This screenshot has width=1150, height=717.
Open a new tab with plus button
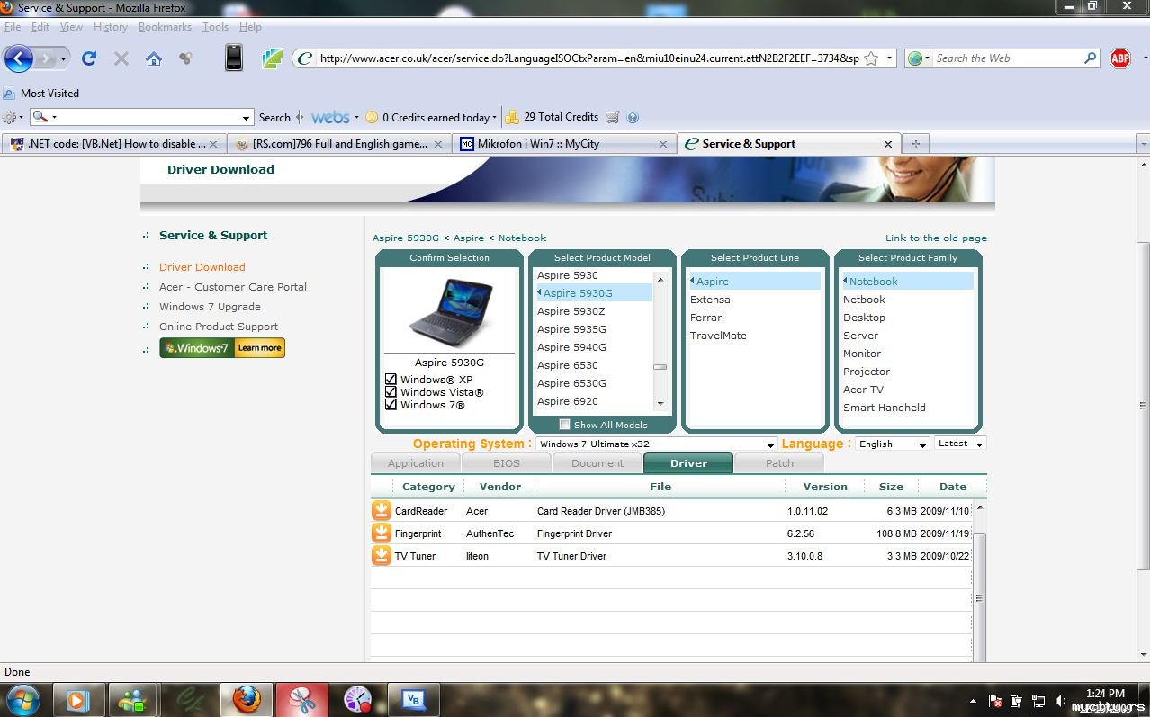pyautogui.click(x=915, y=144)
